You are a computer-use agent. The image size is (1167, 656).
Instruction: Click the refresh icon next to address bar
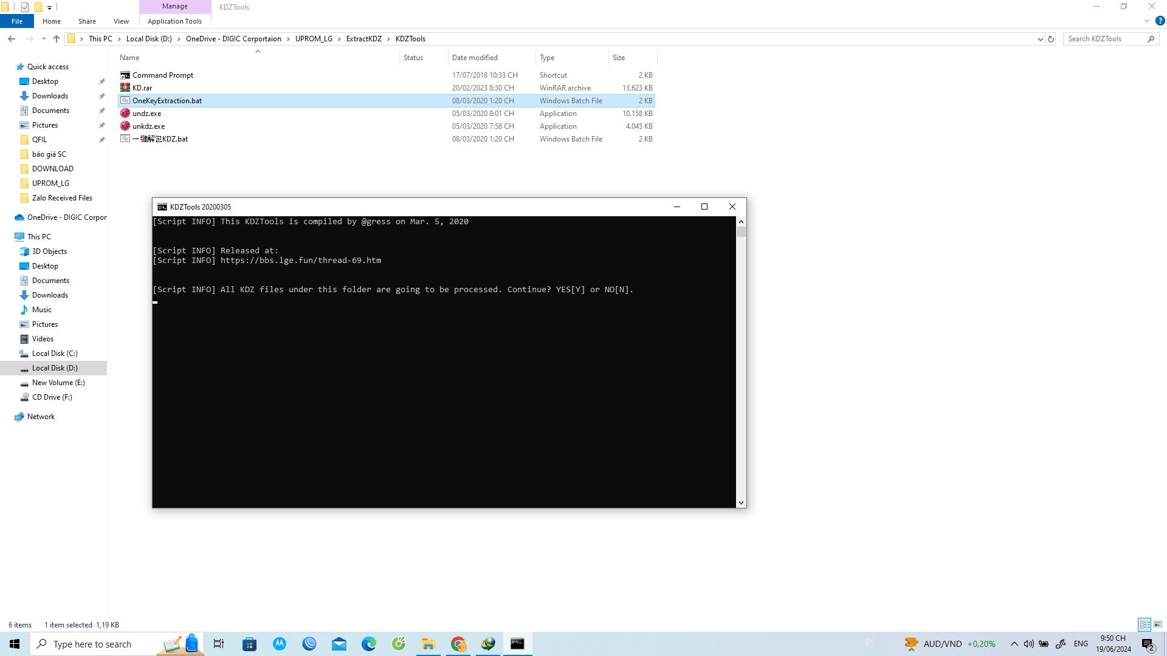[x=1051, y=39]
